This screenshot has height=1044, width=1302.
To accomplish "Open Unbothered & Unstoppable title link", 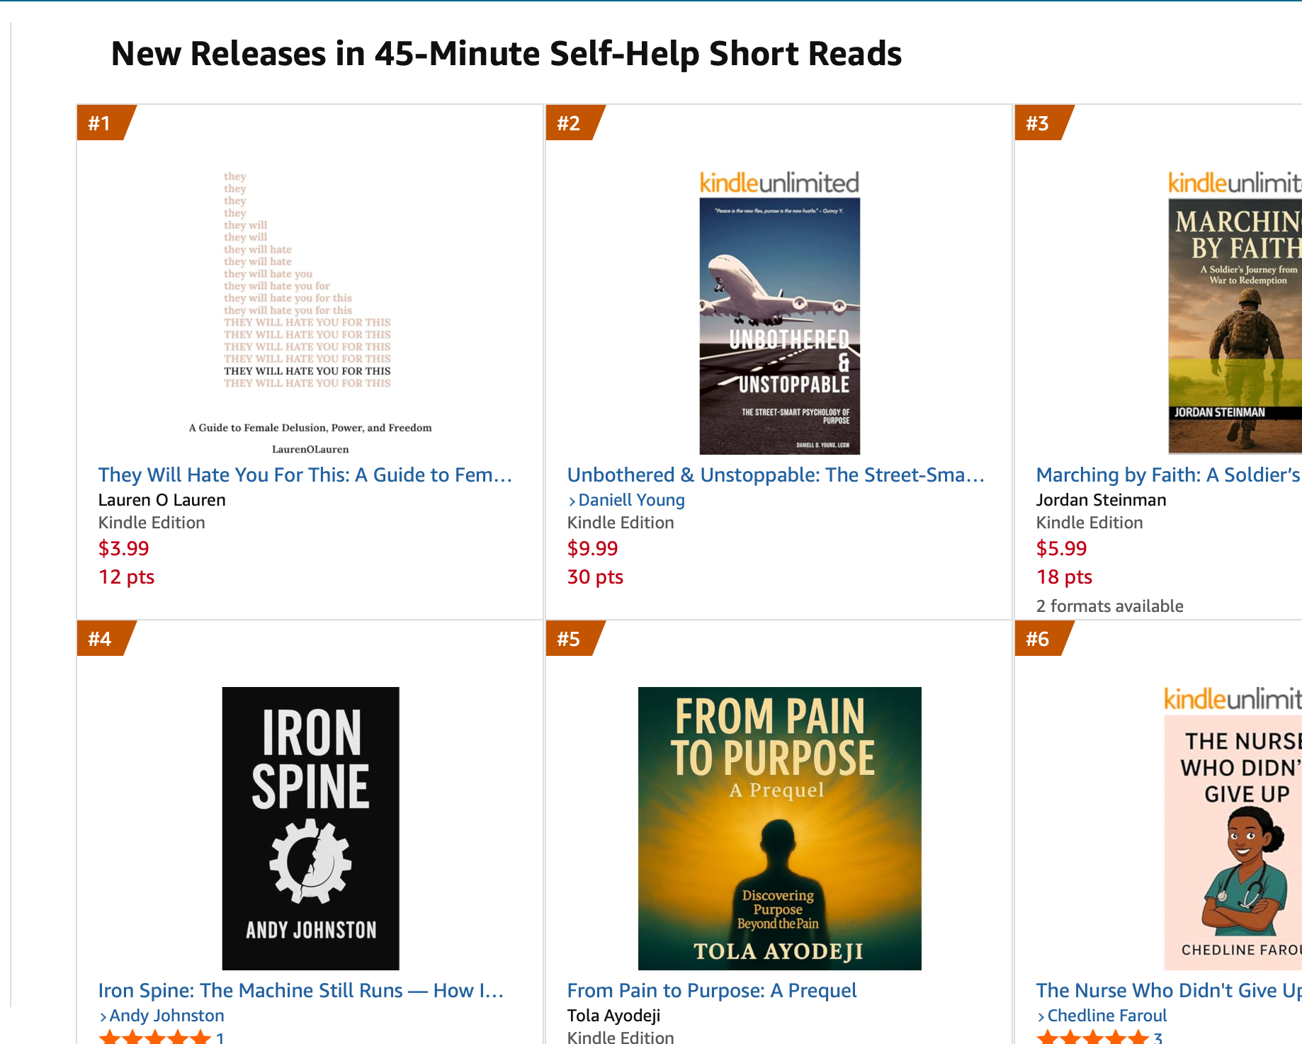I will (776, 475).
